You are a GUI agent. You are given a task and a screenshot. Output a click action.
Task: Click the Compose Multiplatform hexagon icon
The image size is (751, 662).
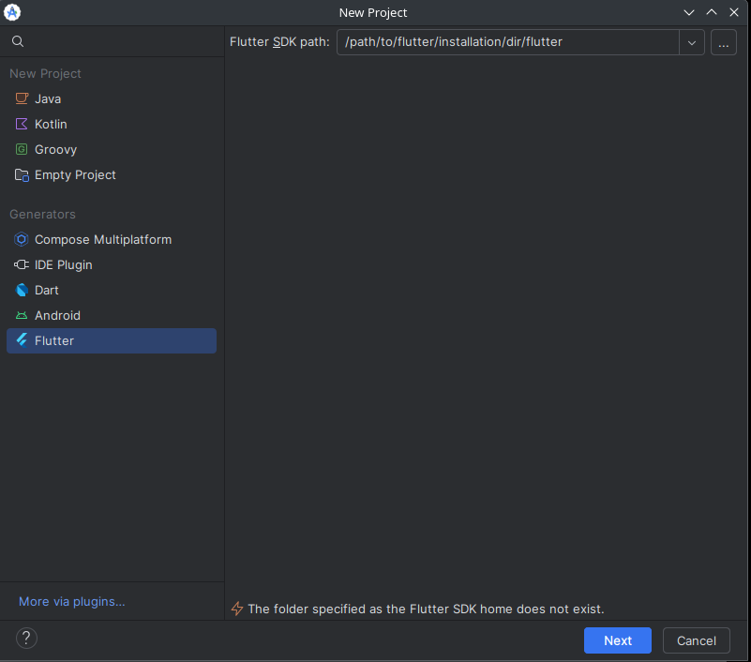(22, 239)
